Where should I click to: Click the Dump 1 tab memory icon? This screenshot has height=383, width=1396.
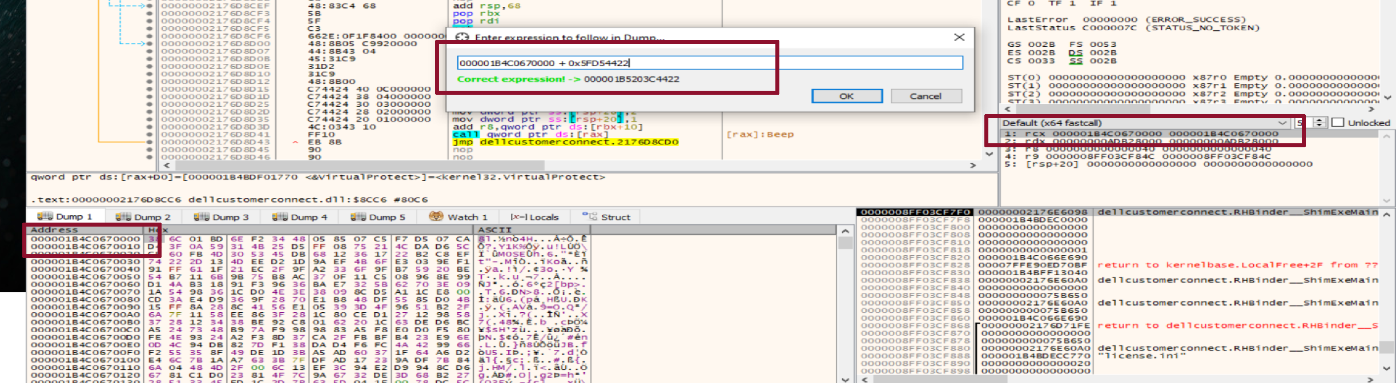tap(45, 216)
